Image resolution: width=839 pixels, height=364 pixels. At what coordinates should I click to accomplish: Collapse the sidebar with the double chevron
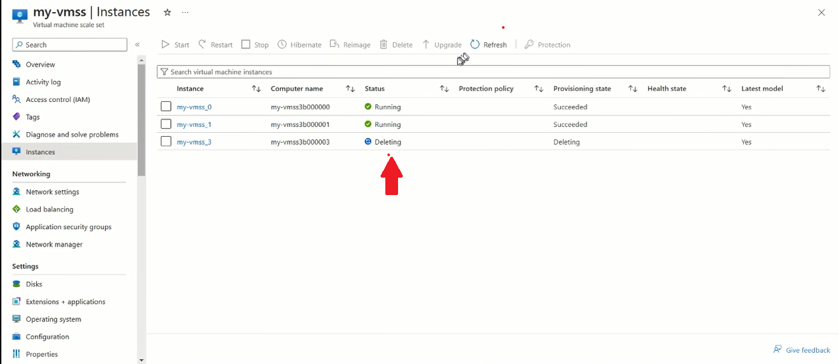tap(137, 45)
